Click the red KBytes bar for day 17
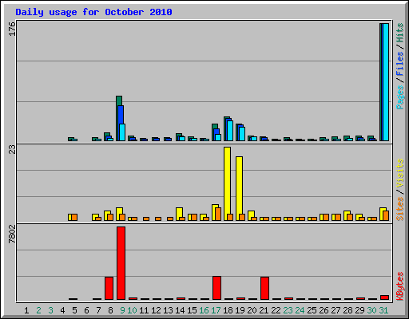This screenshot has height=319, width=409. click(x=216, y=288)
